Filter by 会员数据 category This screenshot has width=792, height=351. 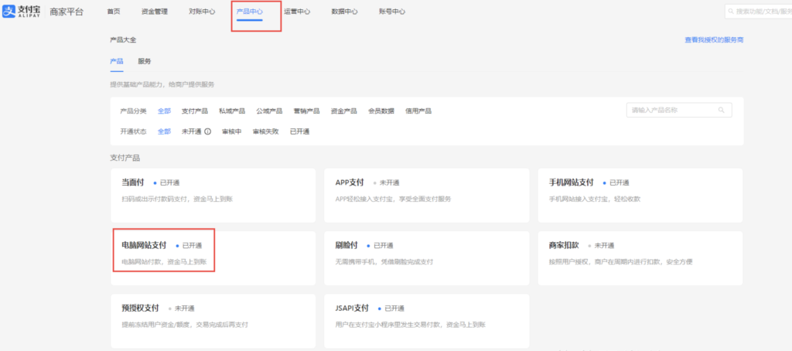click(381, 111)
